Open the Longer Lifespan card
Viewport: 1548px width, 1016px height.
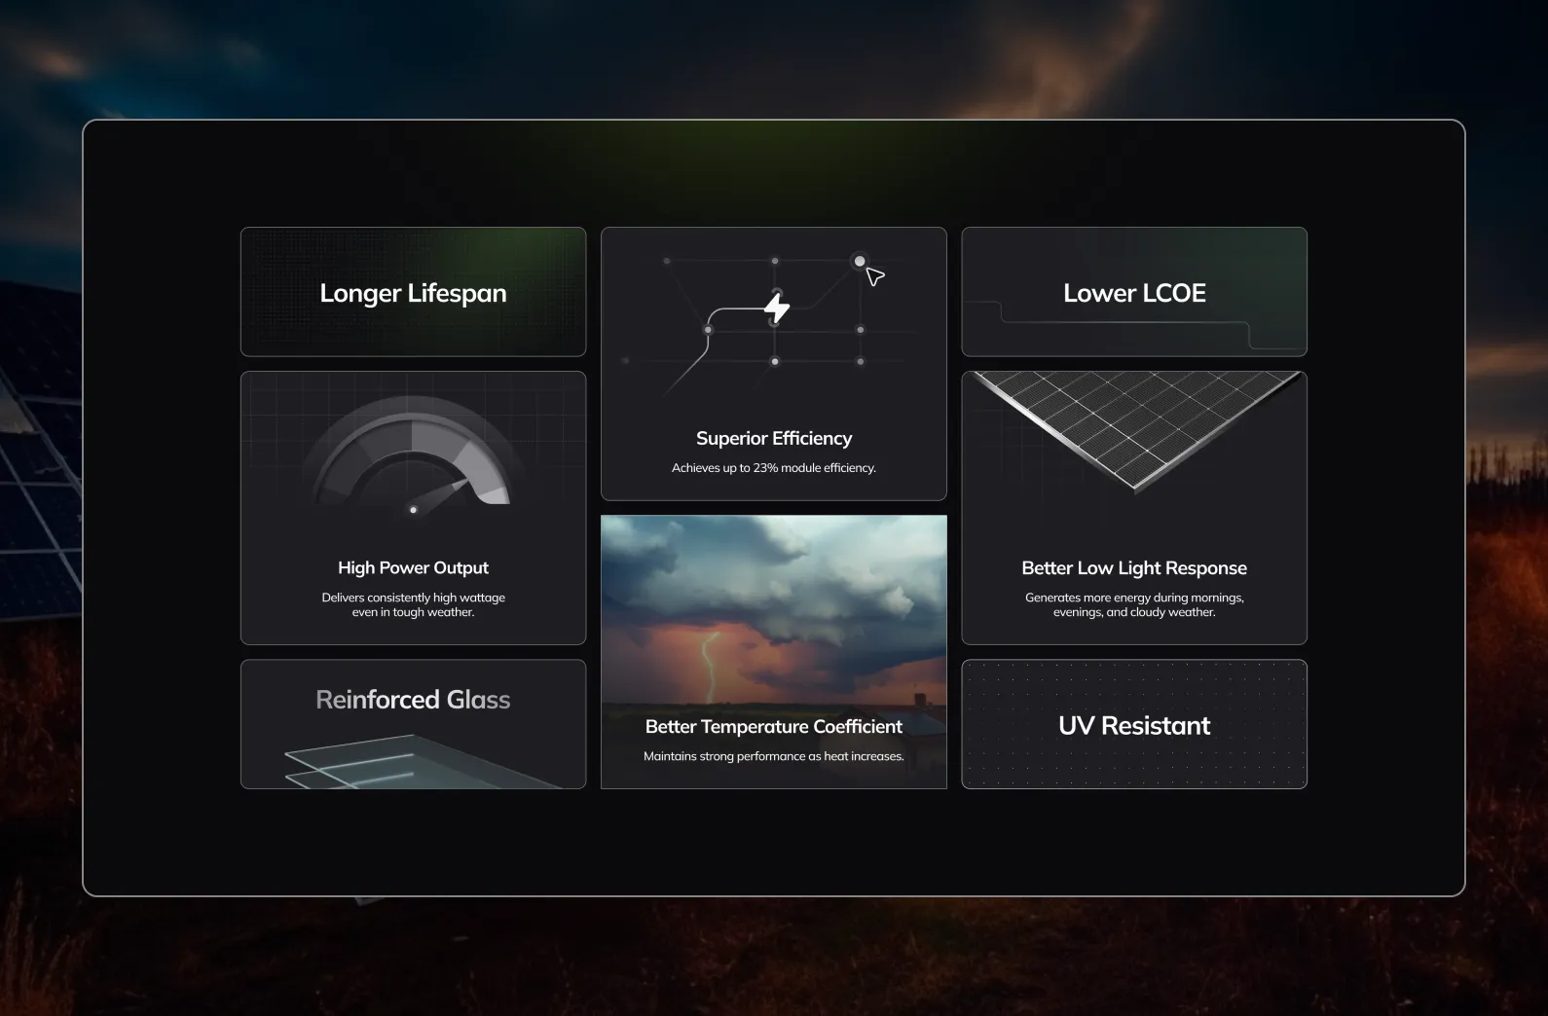click(413, 292)
